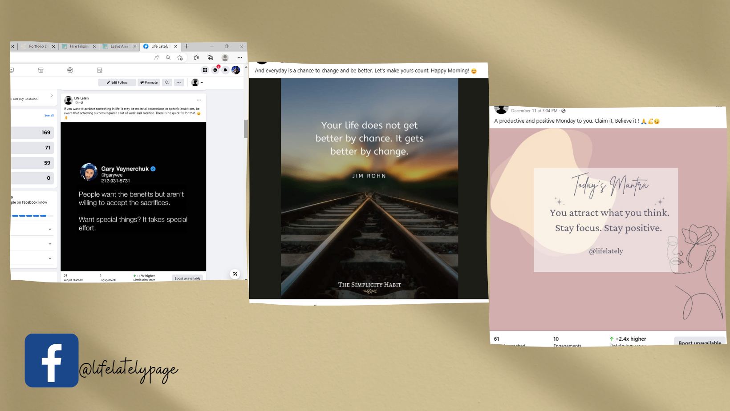Open browser Settings and more menu

pyautogui.click(x=240, y=57)
